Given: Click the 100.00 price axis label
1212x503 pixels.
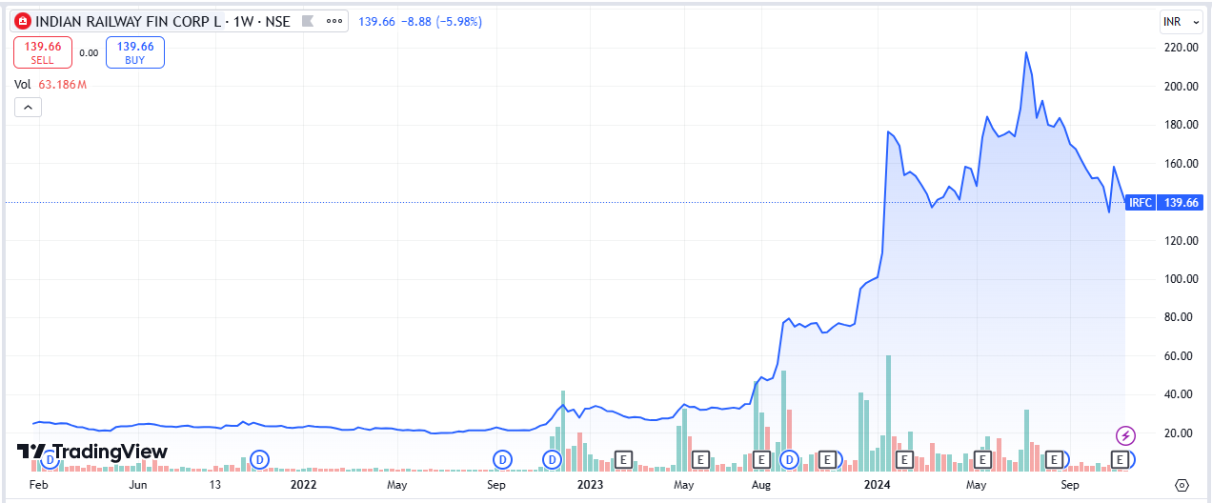Looking at the screenshot, I should (1182, 279).
